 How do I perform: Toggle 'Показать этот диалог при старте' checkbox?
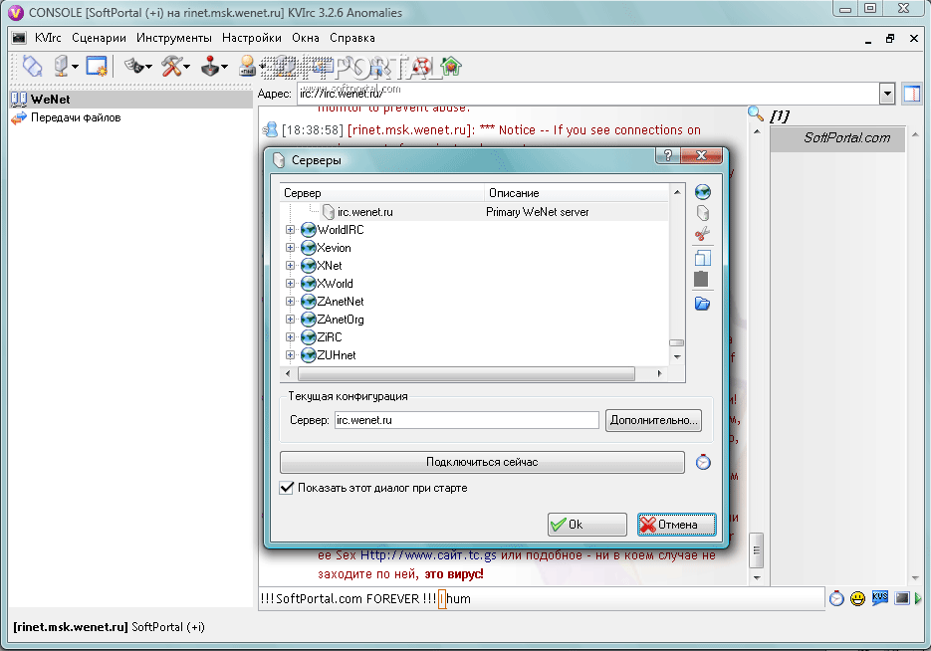286,488
